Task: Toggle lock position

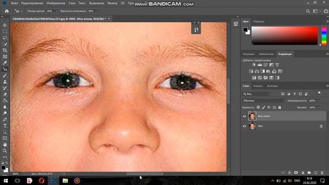Action: [269, 107]
